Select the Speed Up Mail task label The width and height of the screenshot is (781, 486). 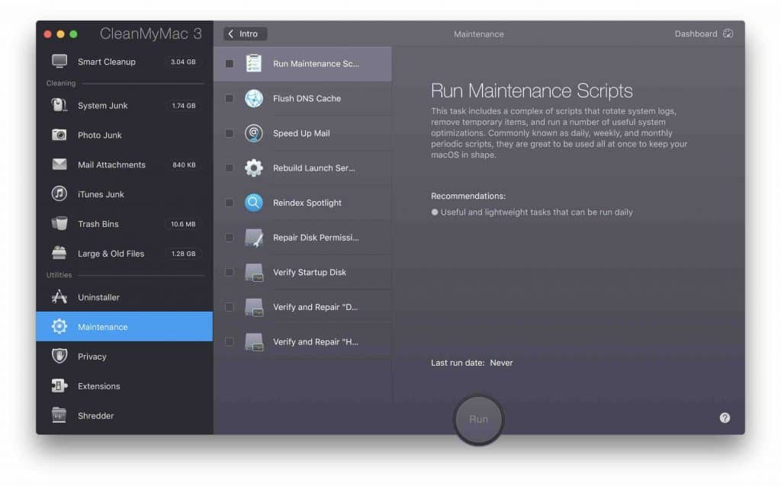[x=301, y=133]
